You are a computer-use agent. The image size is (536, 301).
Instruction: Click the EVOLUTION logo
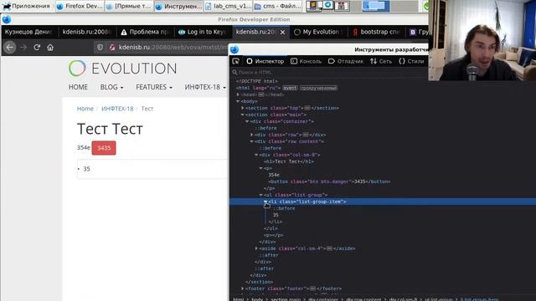point(123,69)
